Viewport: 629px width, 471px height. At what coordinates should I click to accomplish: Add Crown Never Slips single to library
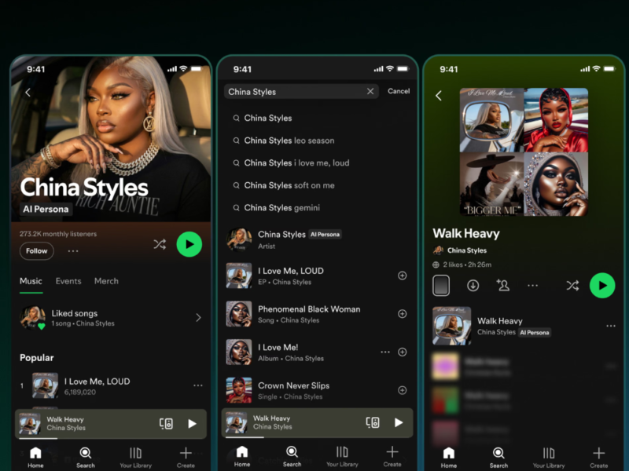tap(402, 390)
